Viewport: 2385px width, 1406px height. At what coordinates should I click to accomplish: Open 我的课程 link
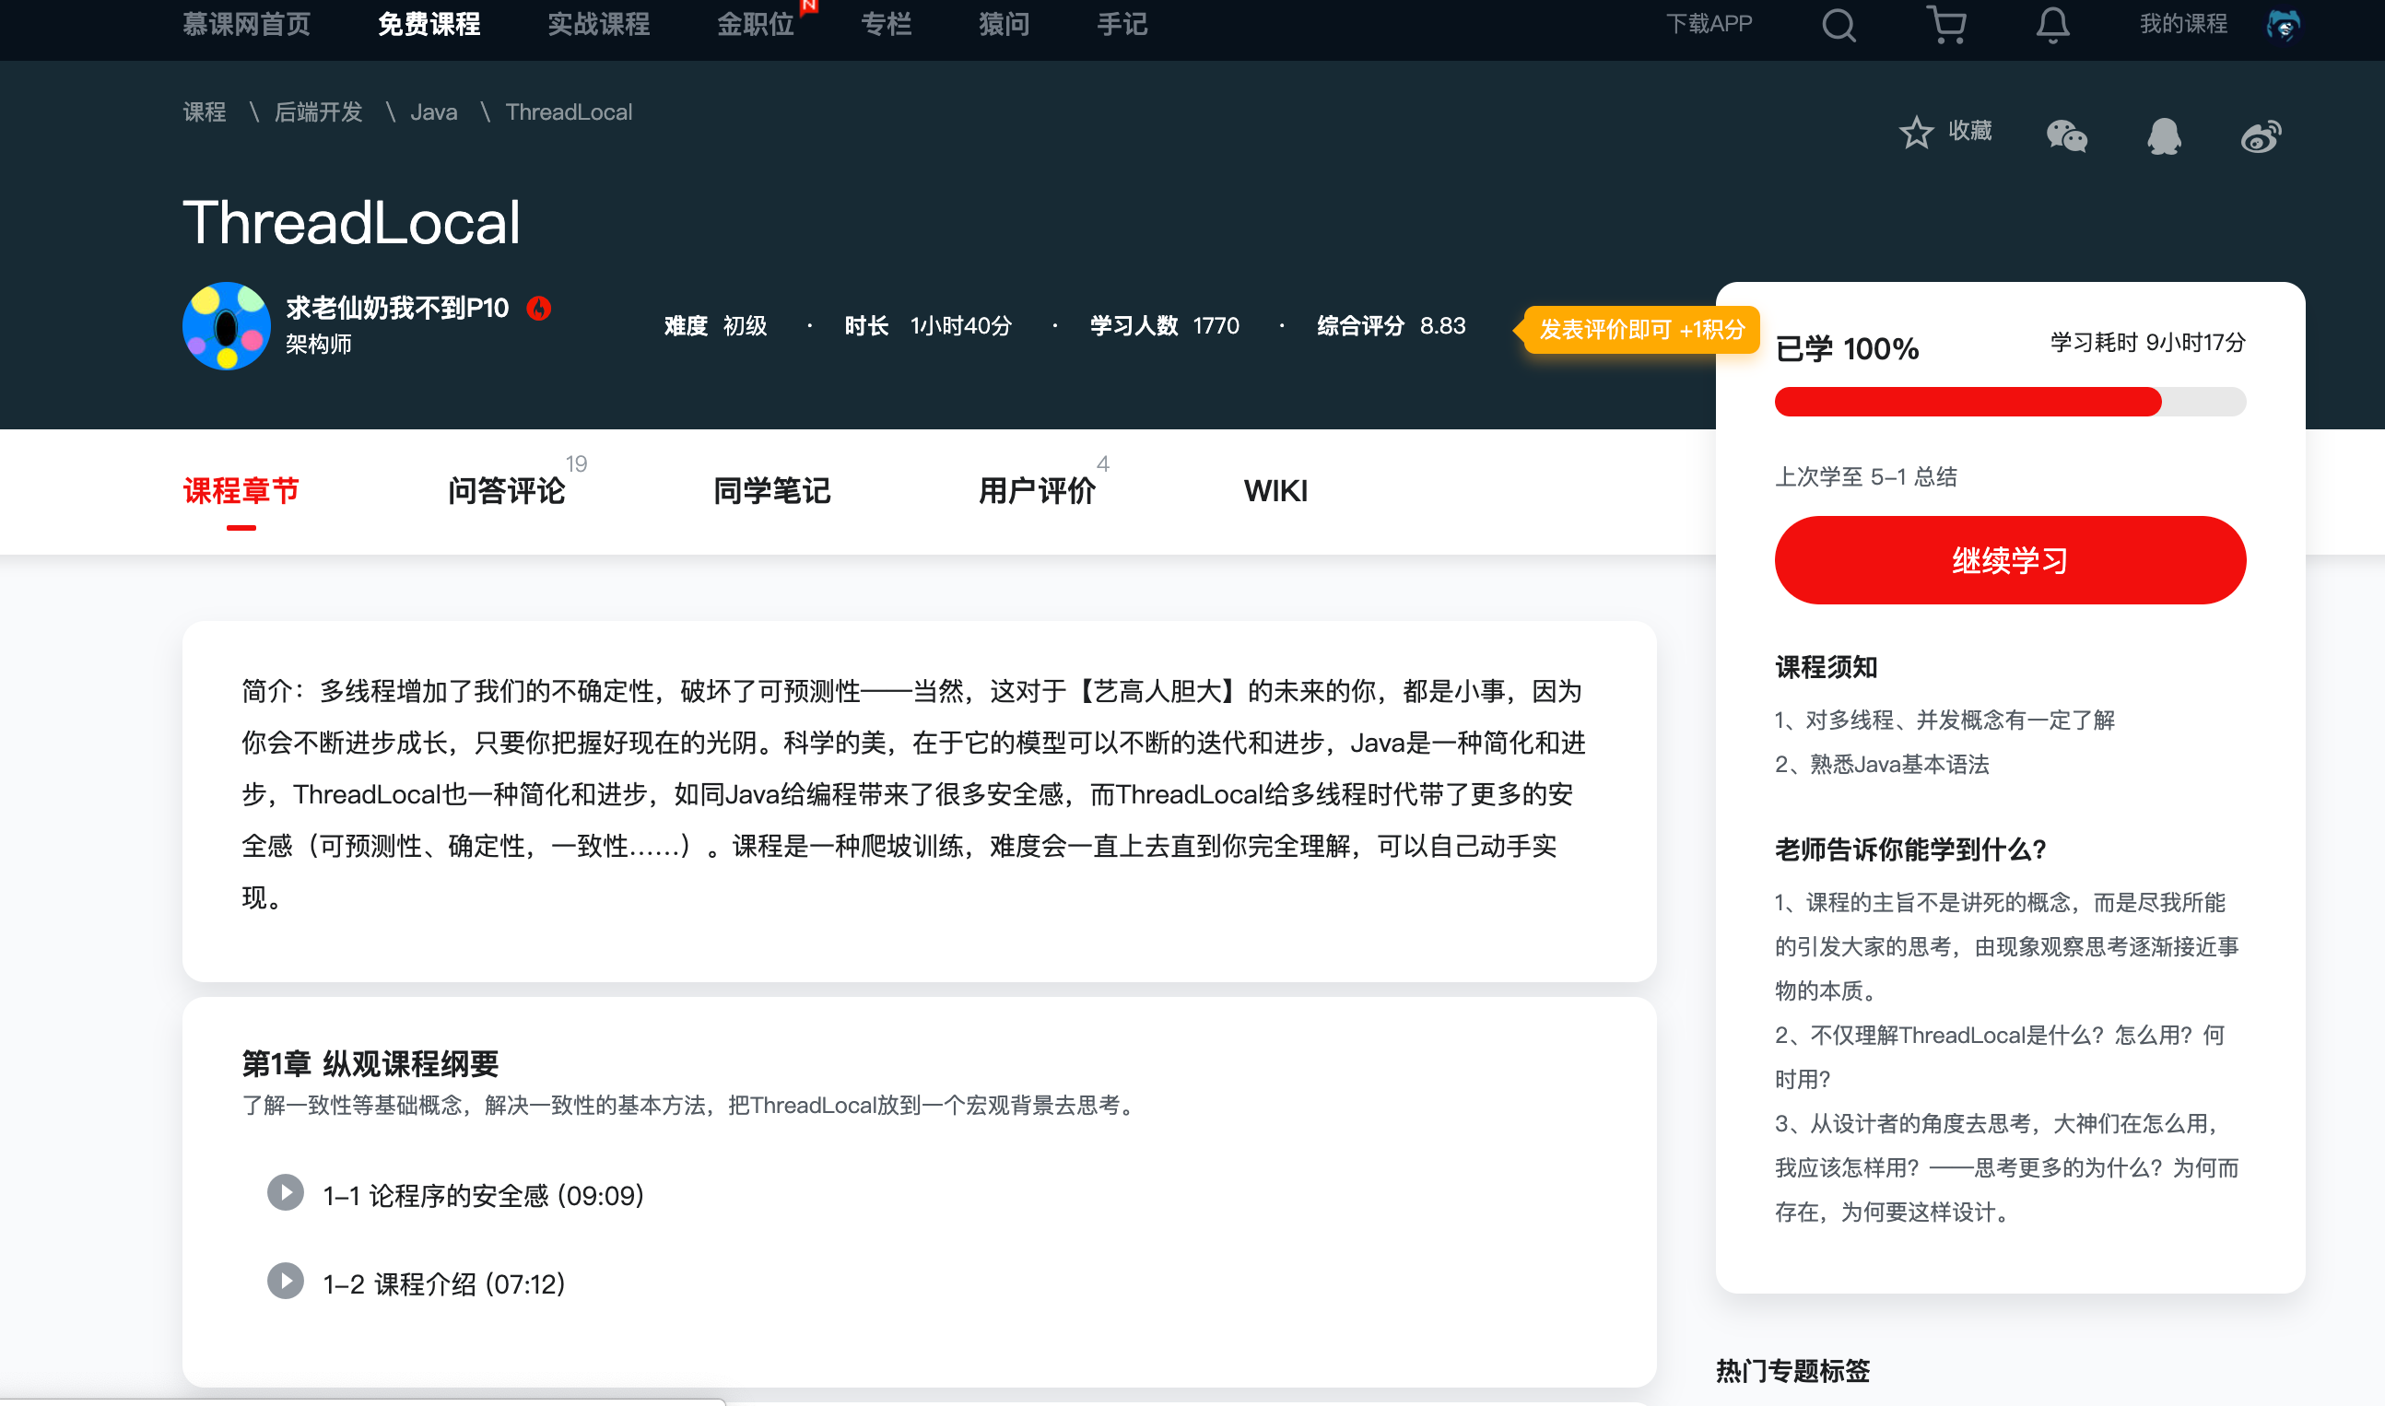pyautogui.click(x=2183, y=24)
